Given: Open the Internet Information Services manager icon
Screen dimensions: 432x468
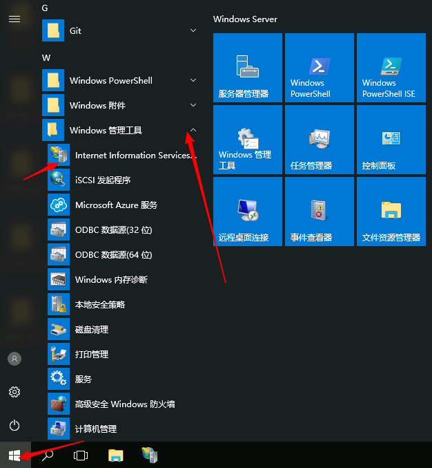Looking at the screenshot, I should (x=59, y=155).
